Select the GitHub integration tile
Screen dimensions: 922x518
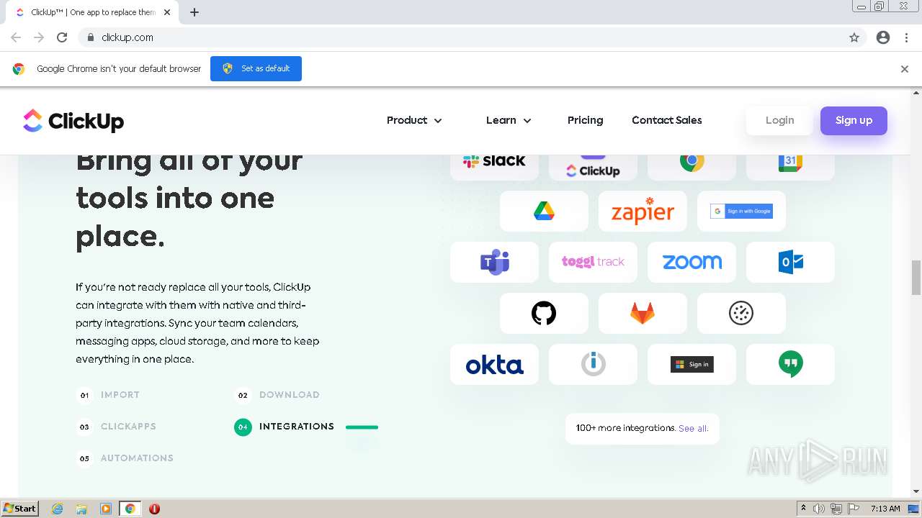click(544, 313)
